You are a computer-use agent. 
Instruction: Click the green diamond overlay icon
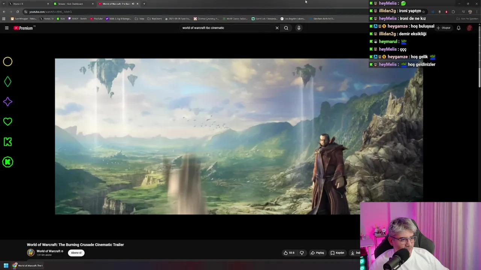(8, 81)
